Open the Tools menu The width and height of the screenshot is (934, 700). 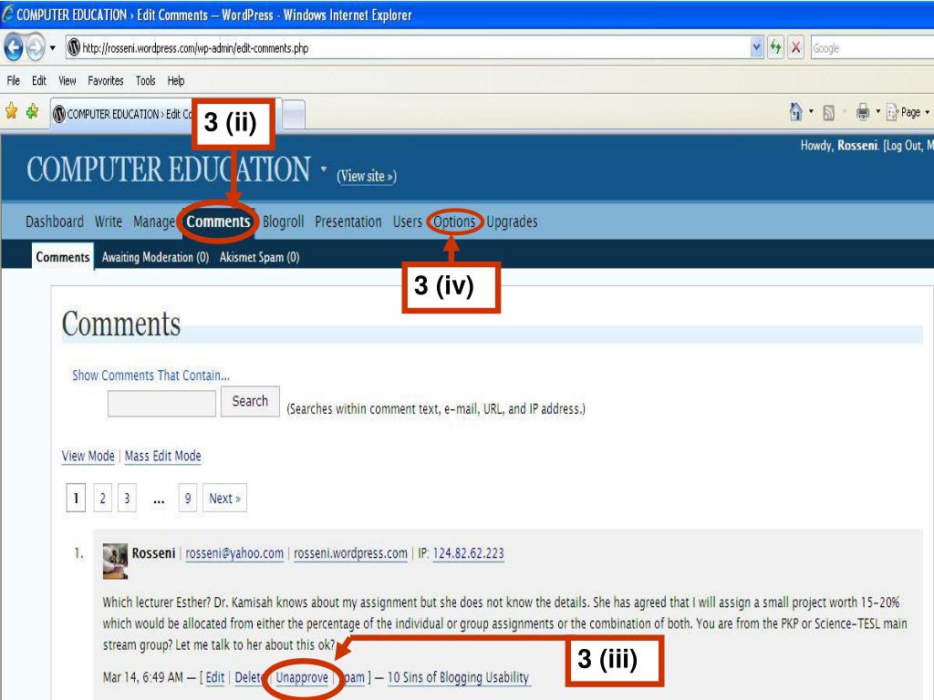pos(145,80)
